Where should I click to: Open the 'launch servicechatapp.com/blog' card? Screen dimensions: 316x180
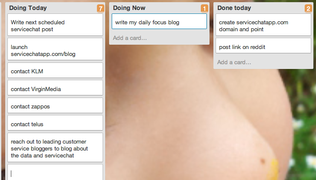coord(55,49)
